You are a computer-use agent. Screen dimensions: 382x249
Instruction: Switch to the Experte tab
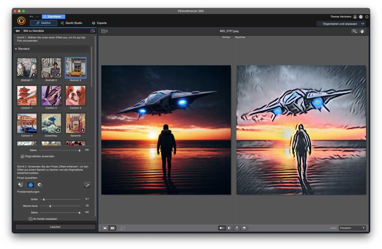pyautogui.click(x=99, y=23)
